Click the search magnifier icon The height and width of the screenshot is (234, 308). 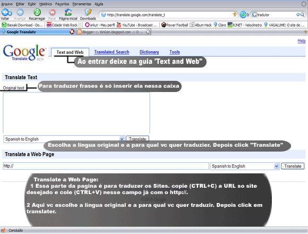point(302,14)
